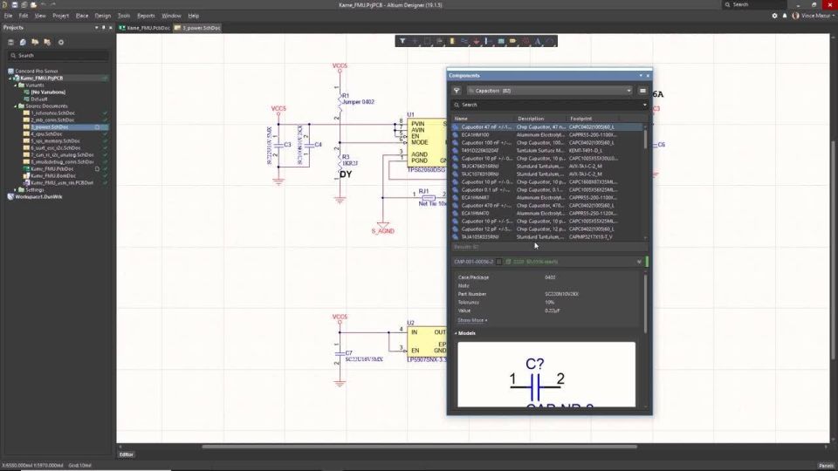Click the Panels button in the status bar
The width and height of the screenshot is (838, 471).
826,466
